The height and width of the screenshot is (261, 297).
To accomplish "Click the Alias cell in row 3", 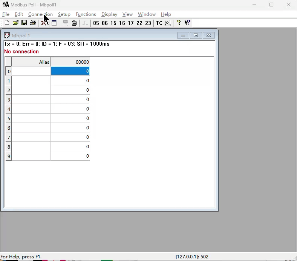I will [x=31, y=100].
